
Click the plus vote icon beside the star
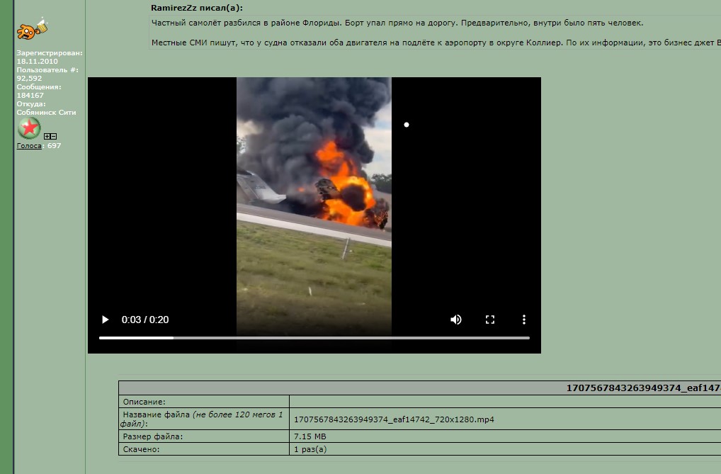(x=47, y=136)
